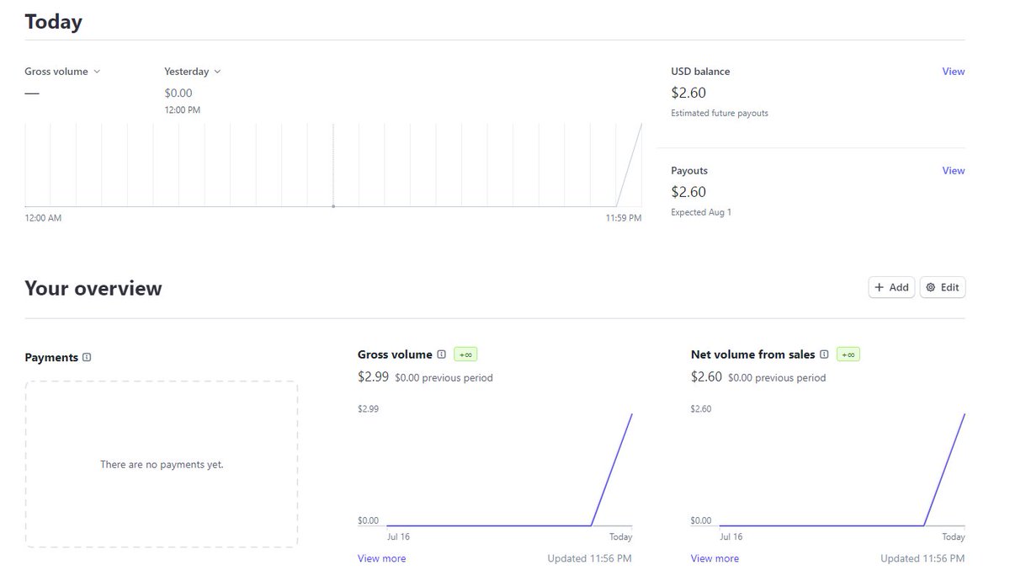Click Add to add an overview widget

(x=891, y=286)
